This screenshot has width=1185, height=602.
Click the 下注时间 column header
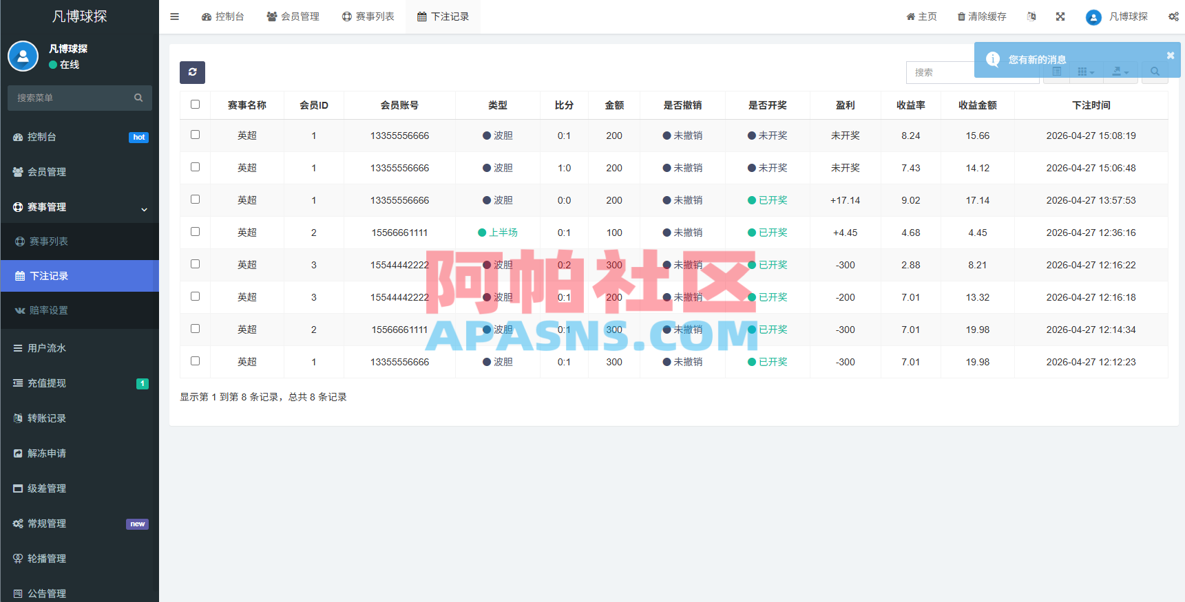pos(1091,105)
